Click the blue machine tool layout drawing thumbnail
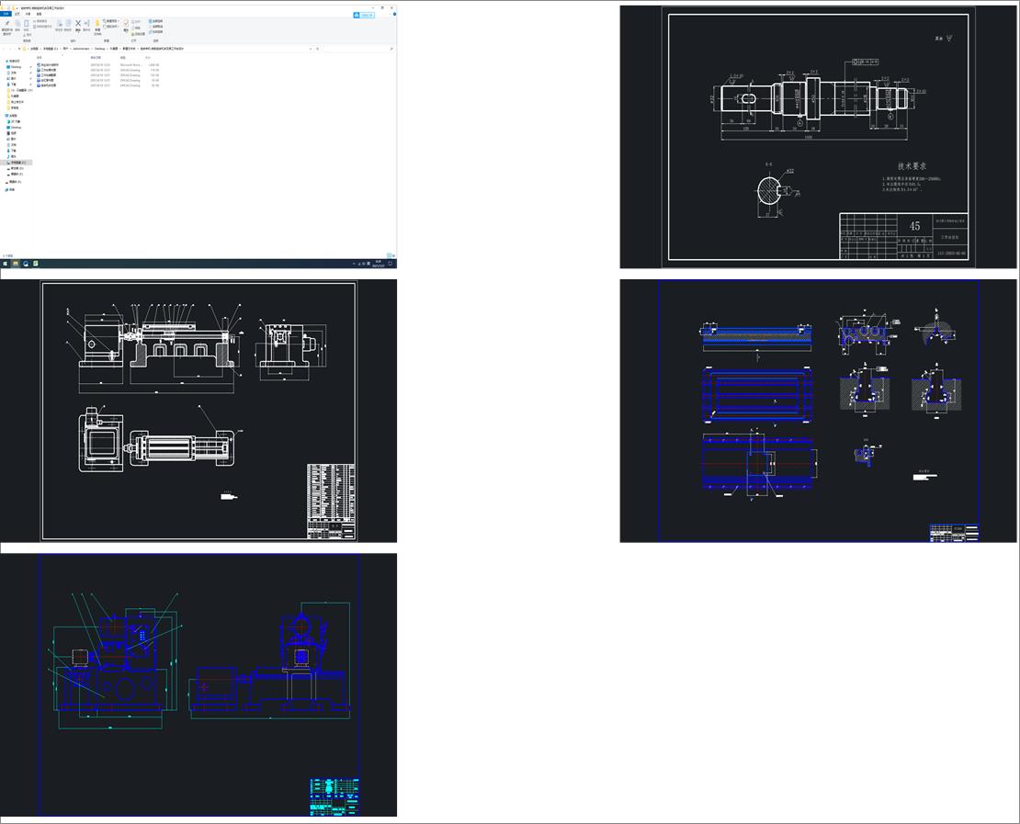 tap(198, 684)
